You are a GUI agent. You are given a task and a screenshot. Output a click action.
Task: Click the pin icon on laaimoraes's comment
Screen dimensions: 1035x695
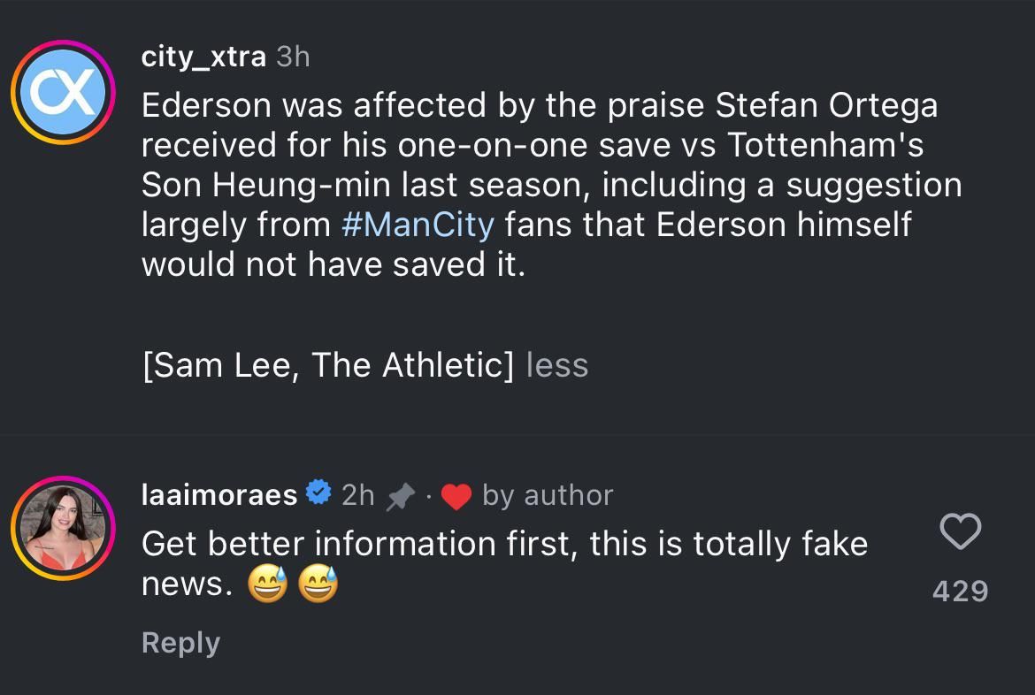[400, 495]
